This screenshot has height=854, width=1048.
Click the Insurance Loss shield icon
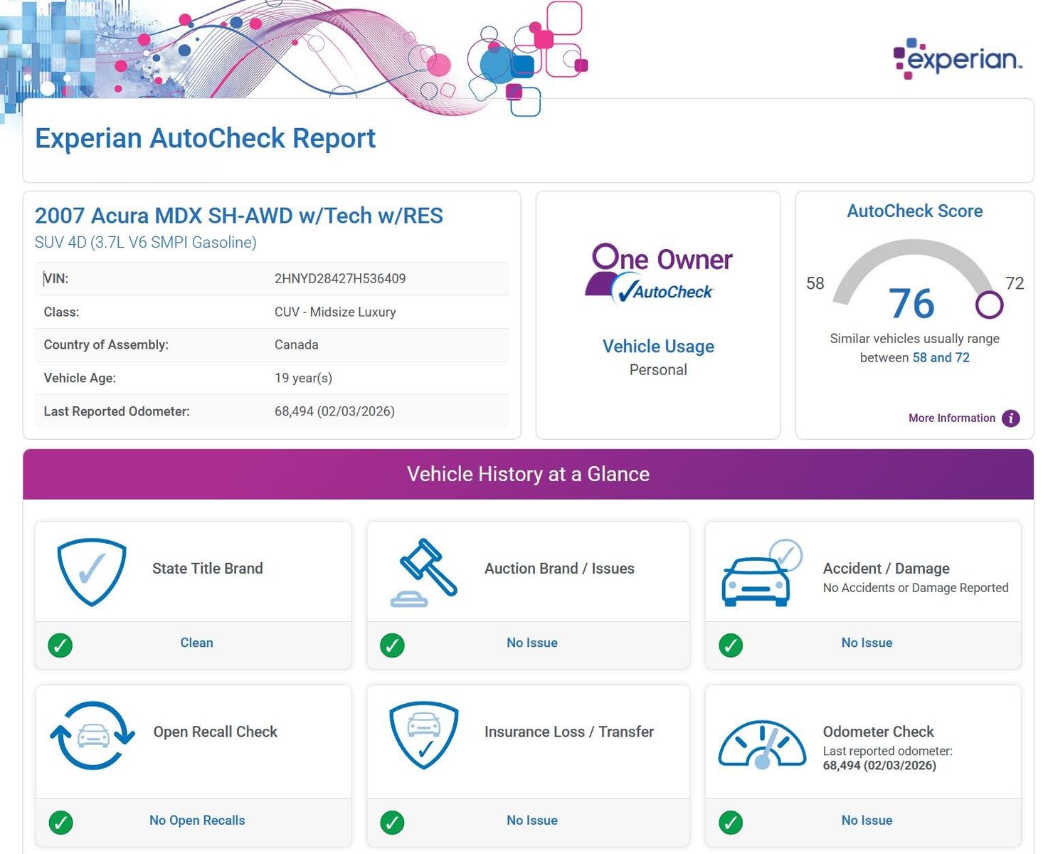(x=424, y=735)
